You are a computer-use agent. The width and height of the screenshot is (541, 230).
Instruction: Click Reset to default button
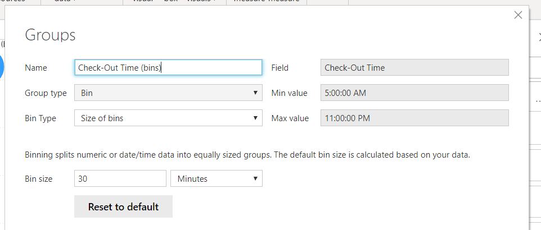[124, 206]
